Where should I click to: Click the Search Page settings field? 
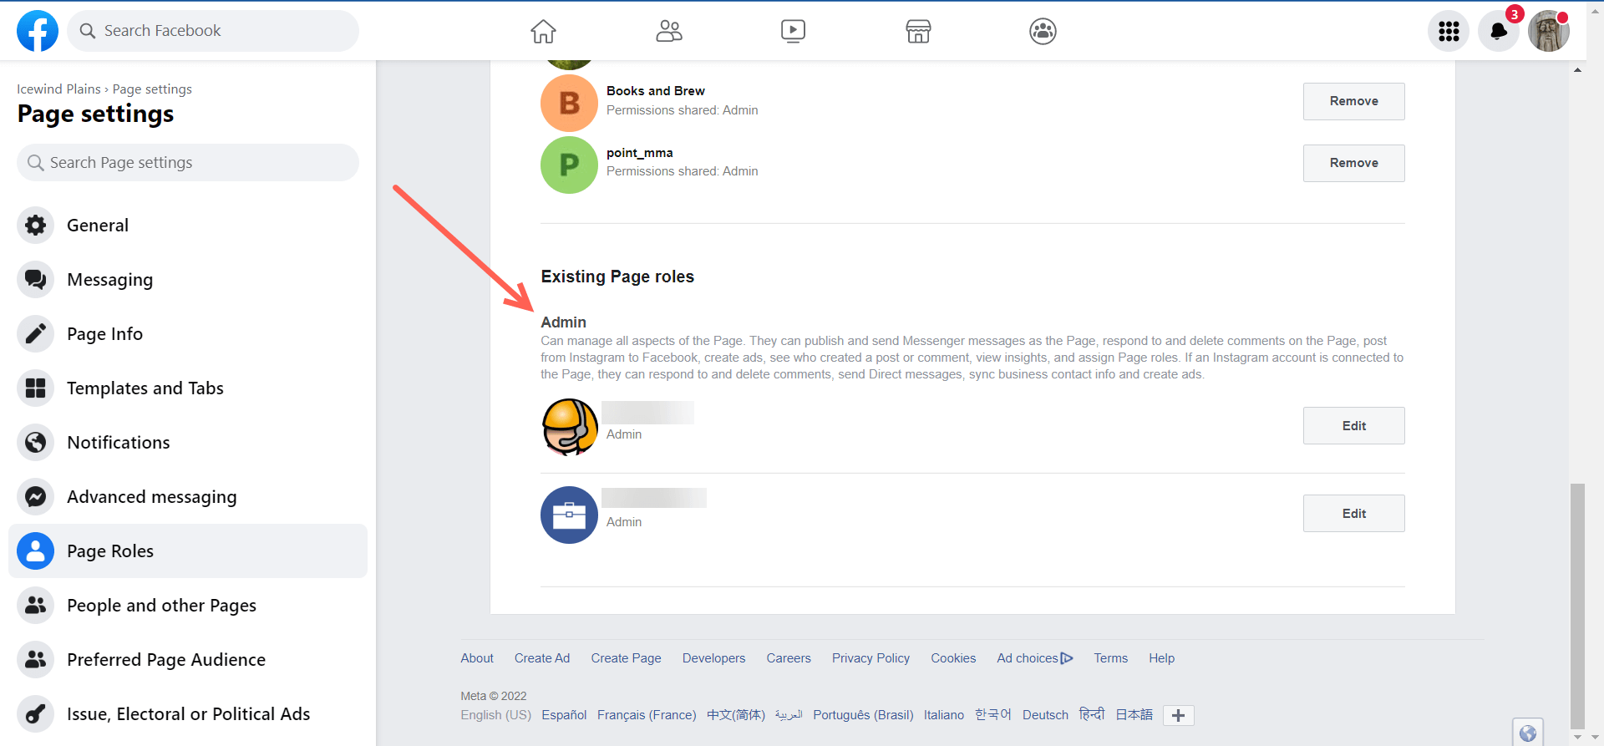coord(188,163)
